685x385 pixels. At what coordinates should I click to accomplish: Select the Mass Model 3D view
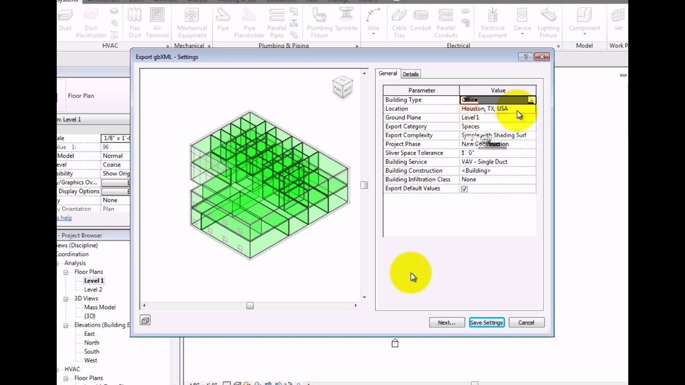[x=100, y=307]
